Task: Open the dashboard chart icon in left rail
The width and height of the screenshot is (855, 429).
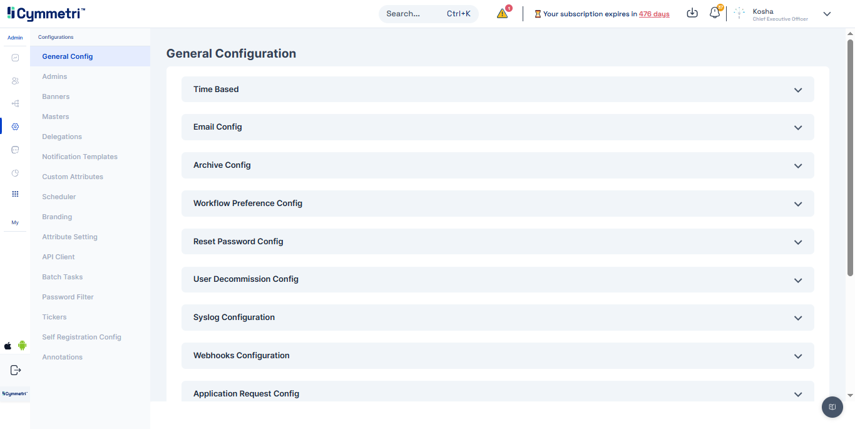Action: pos(15,58)
